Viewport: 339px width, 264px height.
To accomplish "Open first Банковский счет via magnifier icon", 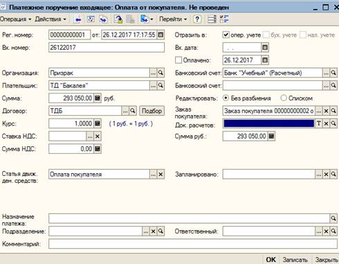I will (333, 73).
